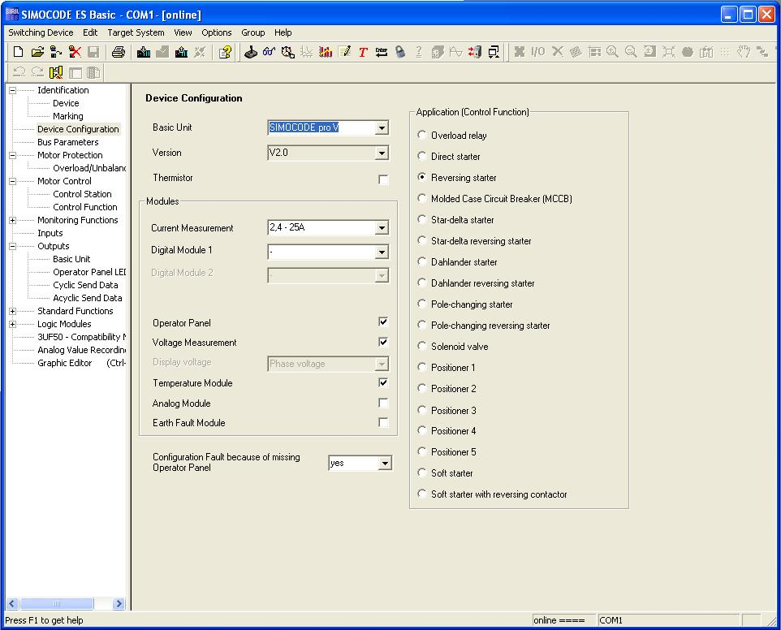Viewport: 781px width, 630px height.
Task: Open the Help menu
Action: [x=283, y=32]
